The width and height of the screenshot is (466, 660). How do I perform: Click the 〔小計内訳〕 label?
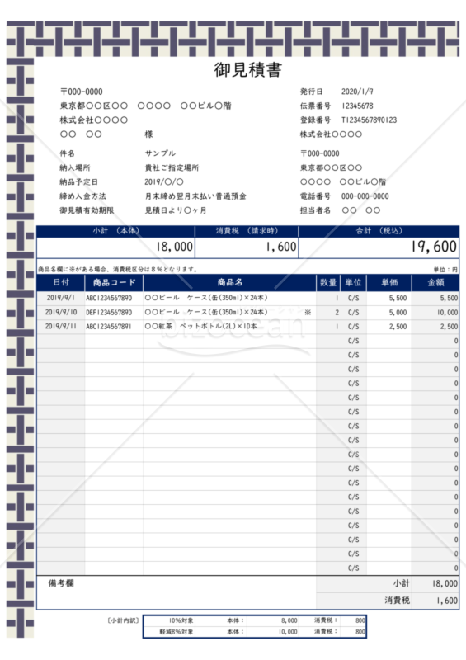123,620
